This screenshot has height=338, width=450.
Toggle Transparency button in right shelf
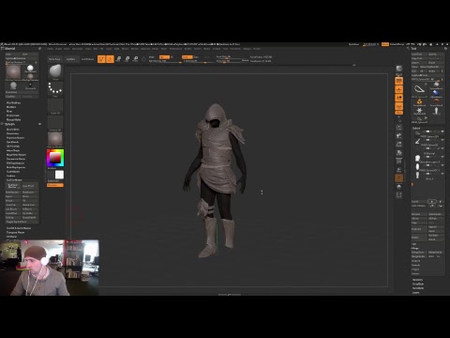[x=399, y=170]
